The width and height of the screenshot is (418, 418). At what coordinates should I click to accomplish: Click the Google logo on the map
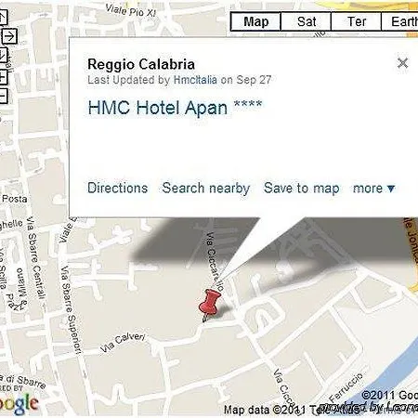pyautogui.click(x=19, y=404)
